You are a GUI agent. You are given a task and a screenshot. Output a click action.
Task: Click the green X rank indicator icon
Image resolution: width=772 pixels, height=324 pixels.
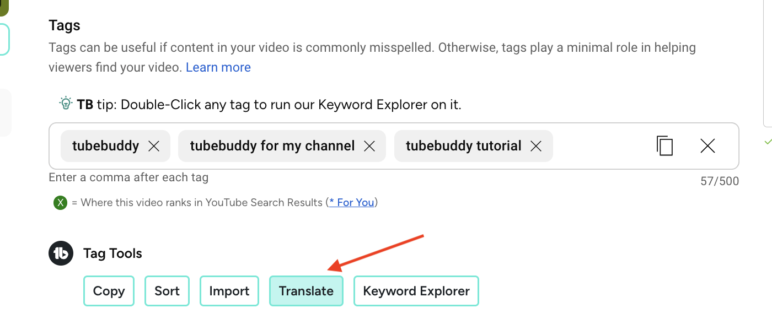60,203
